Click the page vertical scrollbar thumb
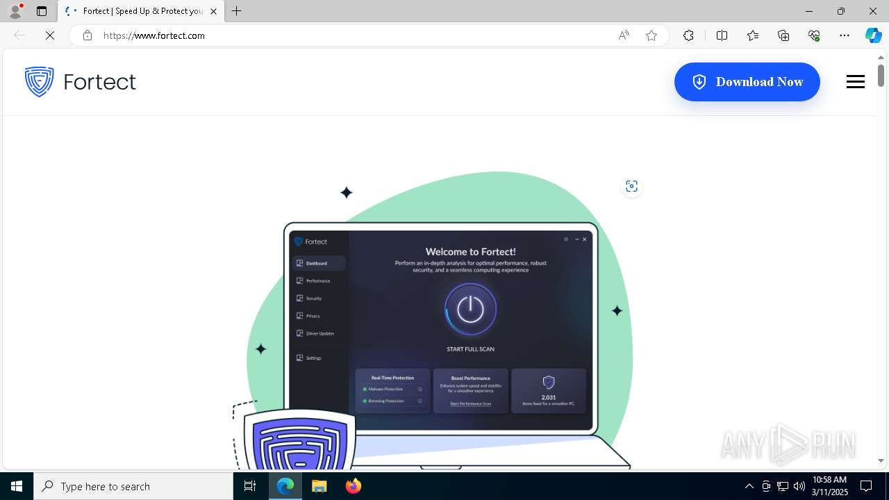The width and height of the screenshot is (889, 500). pyautogui.click(x=881, y=75)
